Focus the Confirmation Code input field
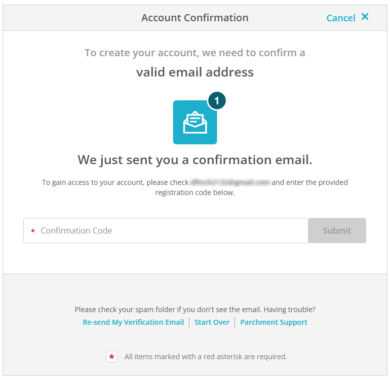Viewport: 390px width, 380px height. [x=166, y=231]
